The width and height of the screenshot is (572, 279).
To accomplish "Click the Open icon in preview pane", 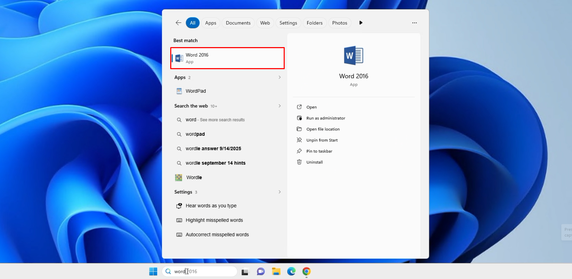I will point(299,107).
